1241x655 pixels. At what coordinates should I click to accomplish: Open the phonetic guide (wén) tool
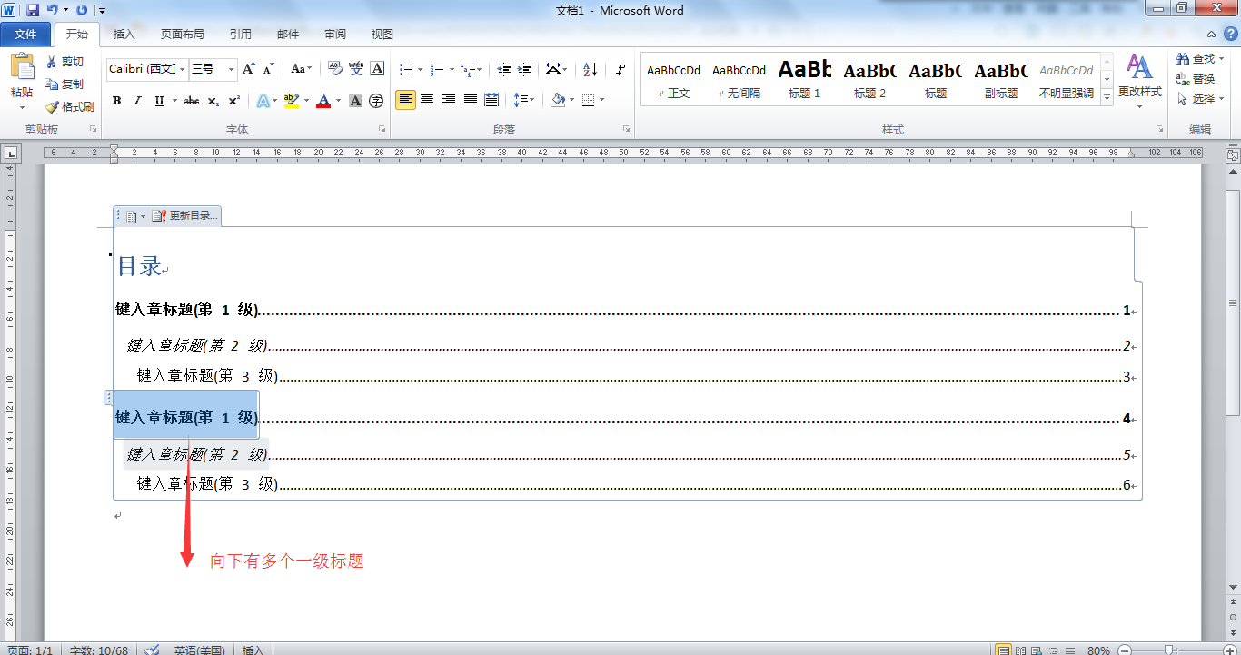(356, 69)
